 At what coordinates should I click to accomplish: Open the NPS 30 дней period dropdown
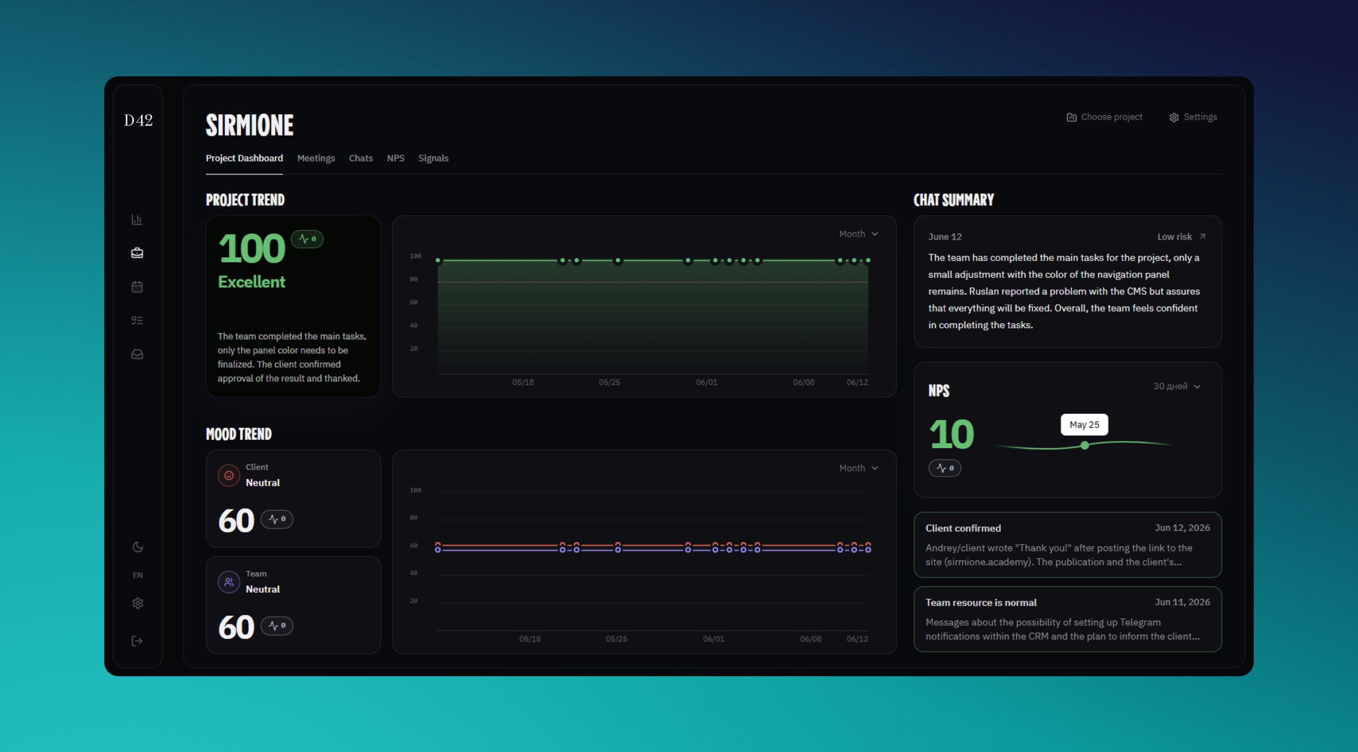[1176, 386]
